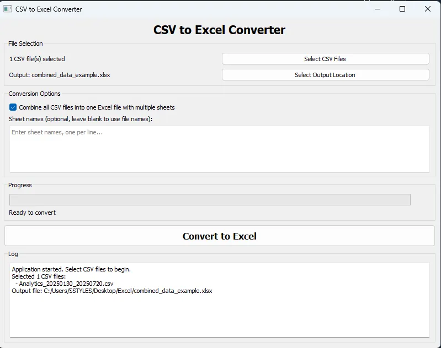Image resolution: width=441 pixels, height=348 pixels.
Task: Click the 'CSV to Excel Converter' heading
Action: (x=219, y=30)
